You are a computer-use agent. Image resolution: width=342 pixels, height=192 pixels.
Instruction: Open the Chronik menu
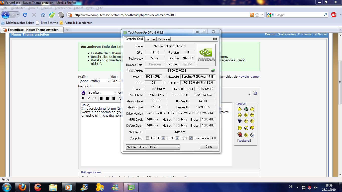47,8
